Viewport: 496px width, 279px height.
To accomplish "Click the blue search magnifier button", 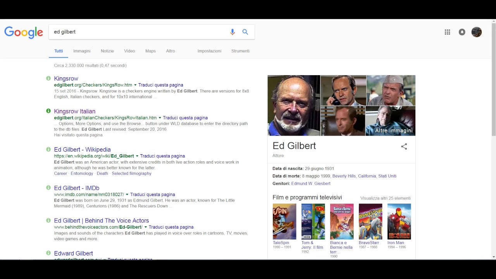I will [x=245, y=32].
